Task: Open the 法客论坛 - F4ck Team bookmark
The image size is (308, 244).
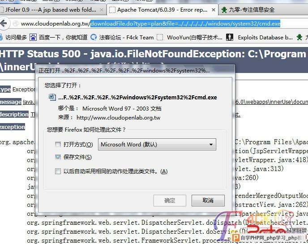Action: tap(126, 37)
